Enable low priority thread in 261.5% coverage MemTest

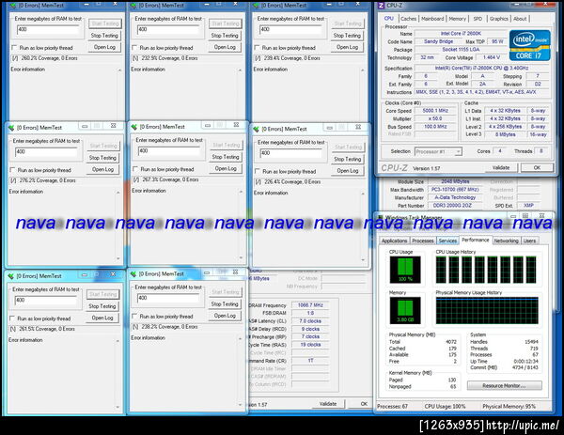click(x=12, y=318)
